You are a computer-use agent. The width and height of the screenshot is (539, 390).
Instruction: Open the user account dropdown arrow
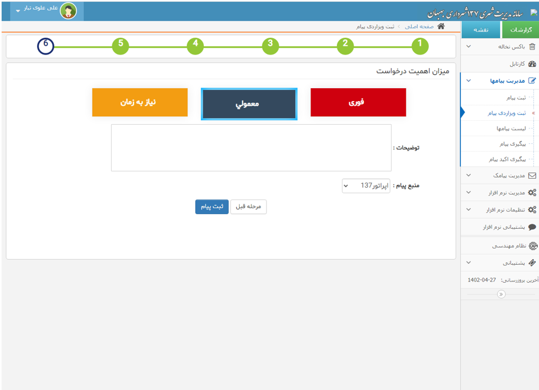(17, 11)
